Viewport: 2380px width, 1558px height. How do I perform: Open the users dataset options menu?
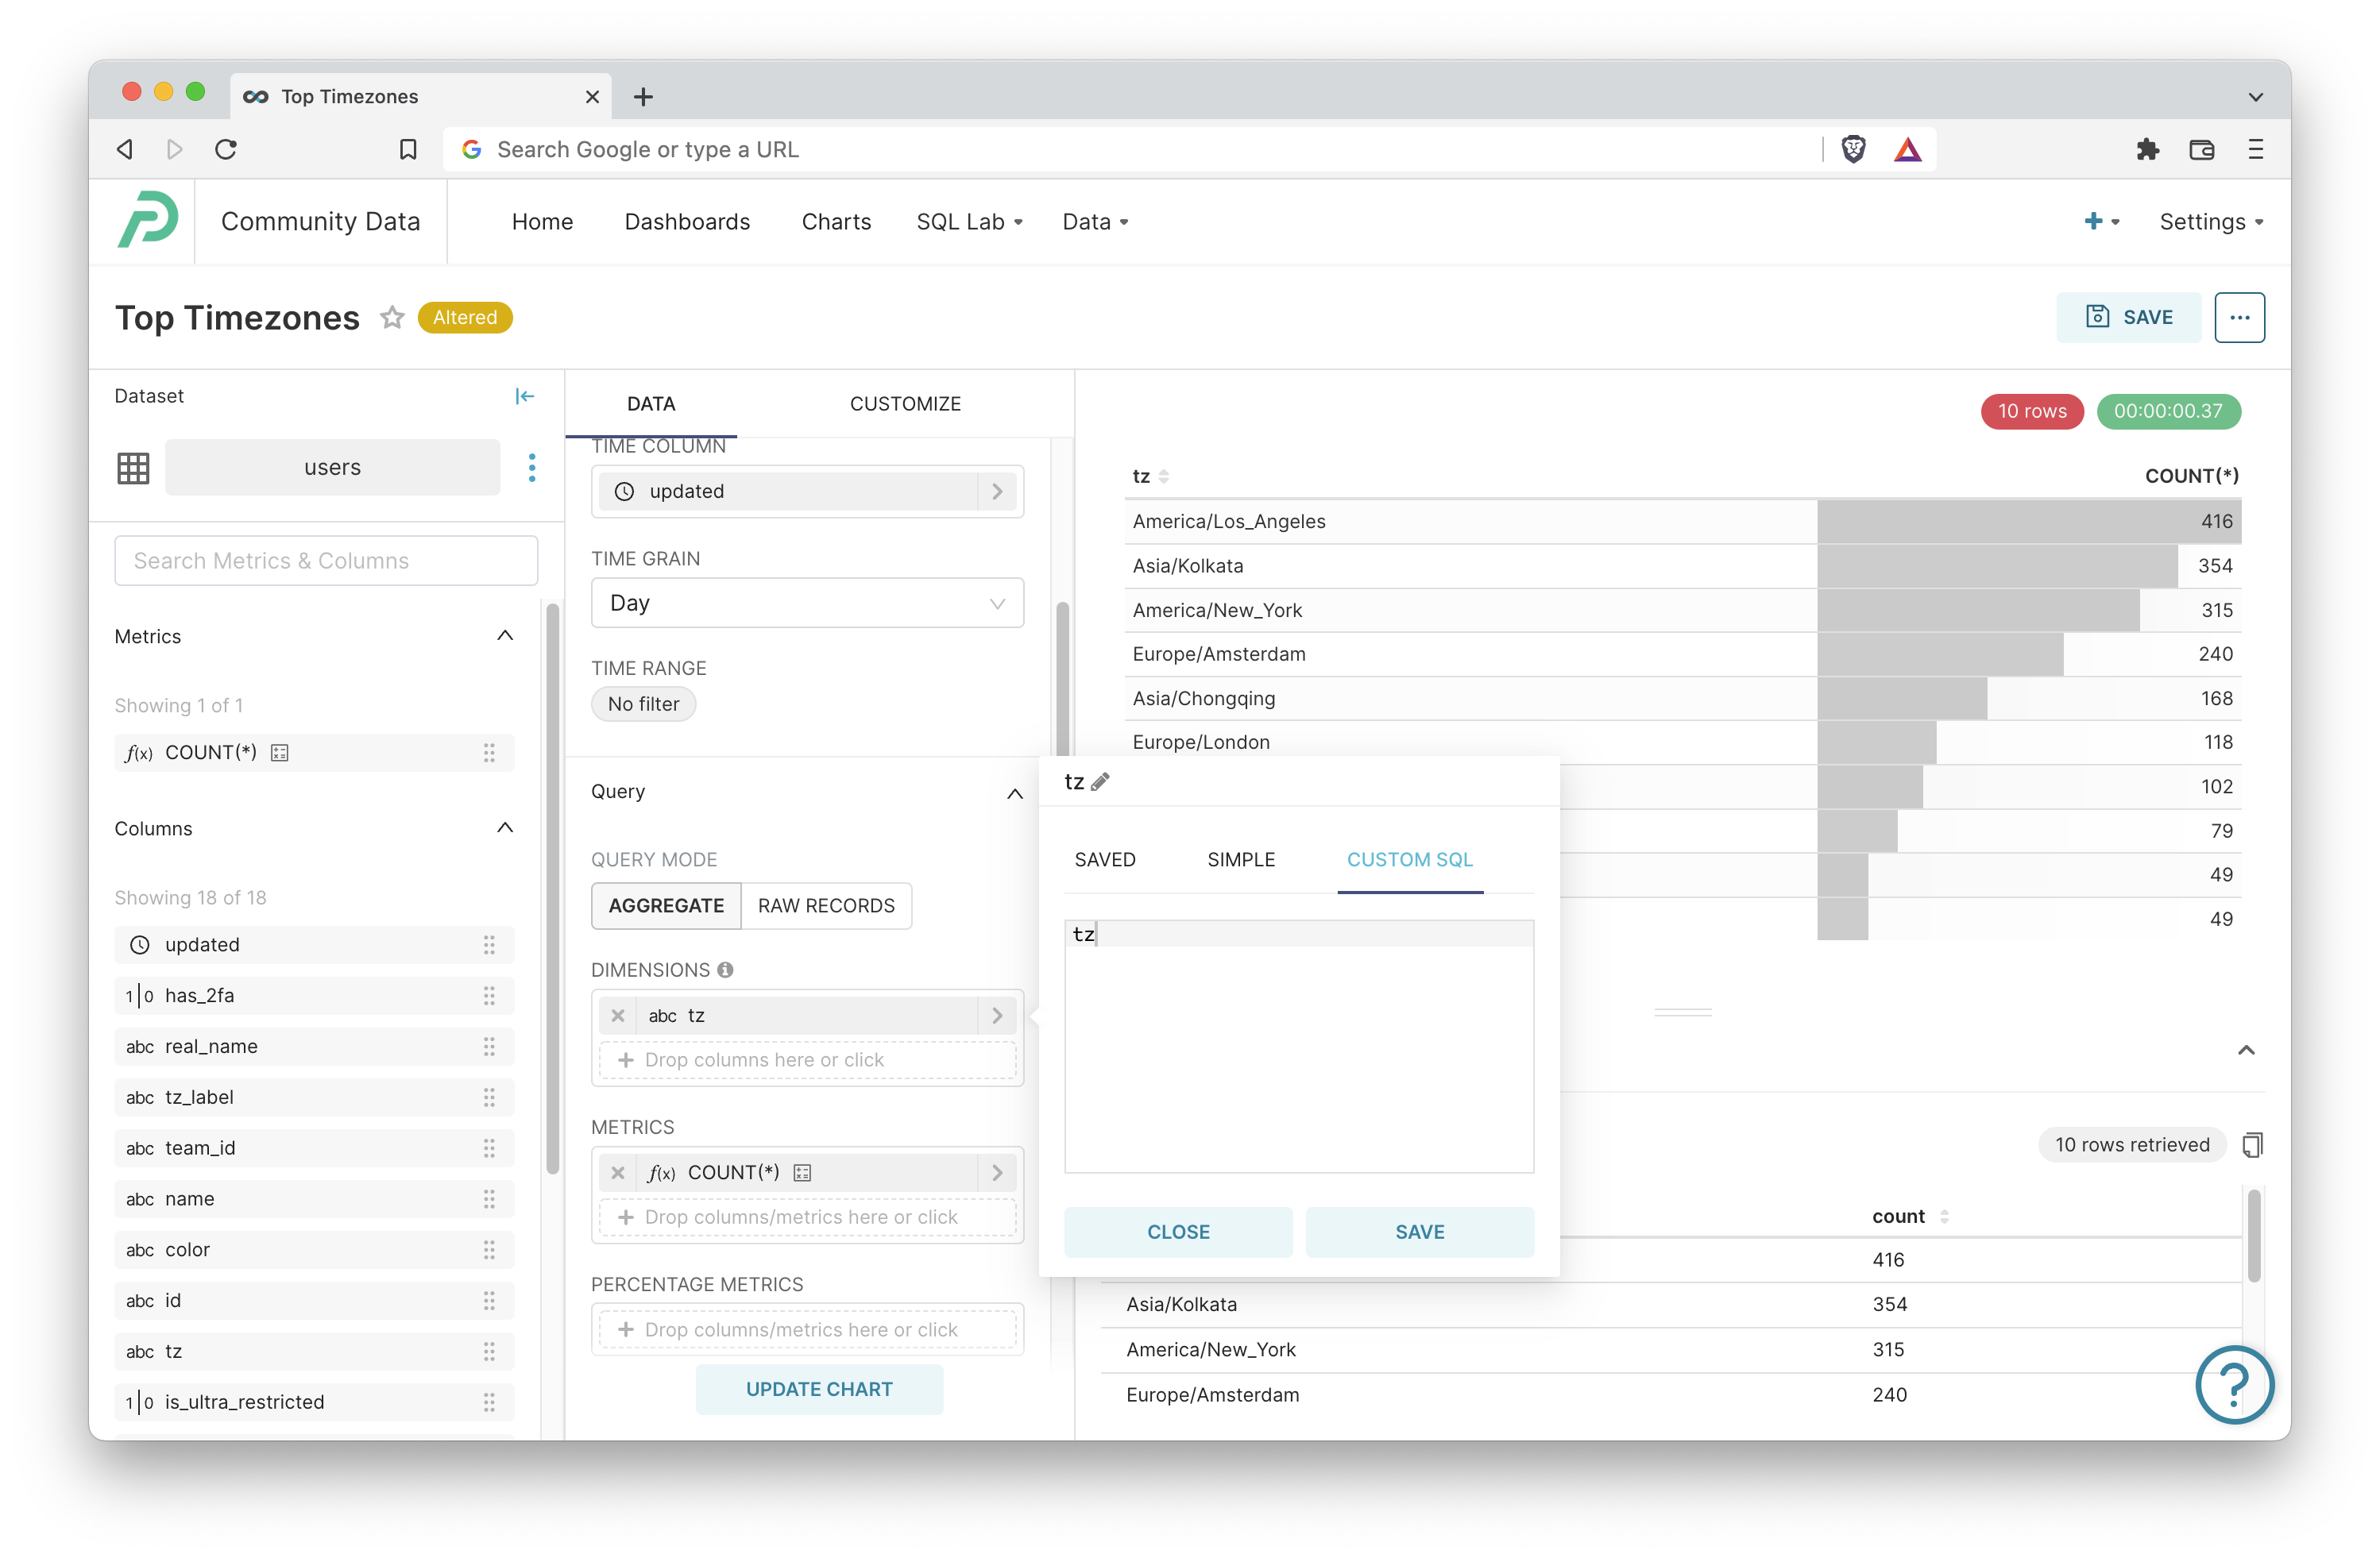tap(532, 467)
